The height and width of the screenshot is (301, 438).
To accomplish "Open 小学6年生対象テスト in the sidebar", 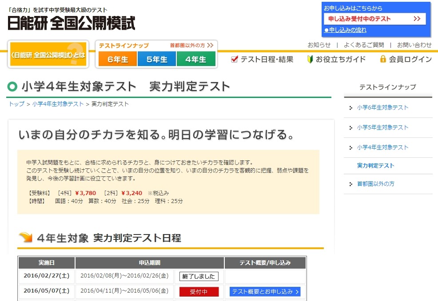I will click(x=382, y=108).
